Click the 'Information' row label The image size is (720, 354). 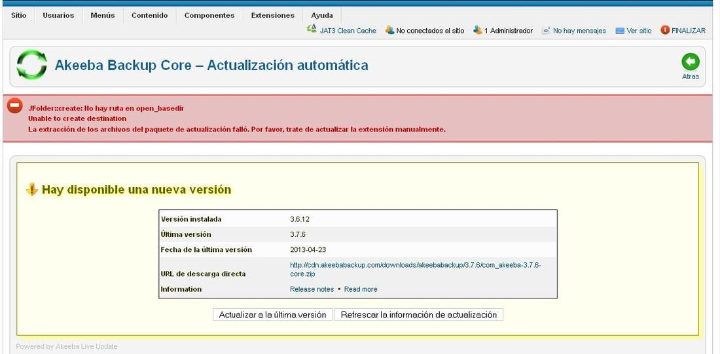[x=181, y=289]
